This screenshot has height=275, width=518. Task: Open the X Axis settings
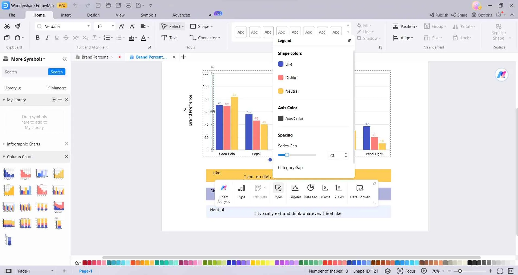pos(325,191)
